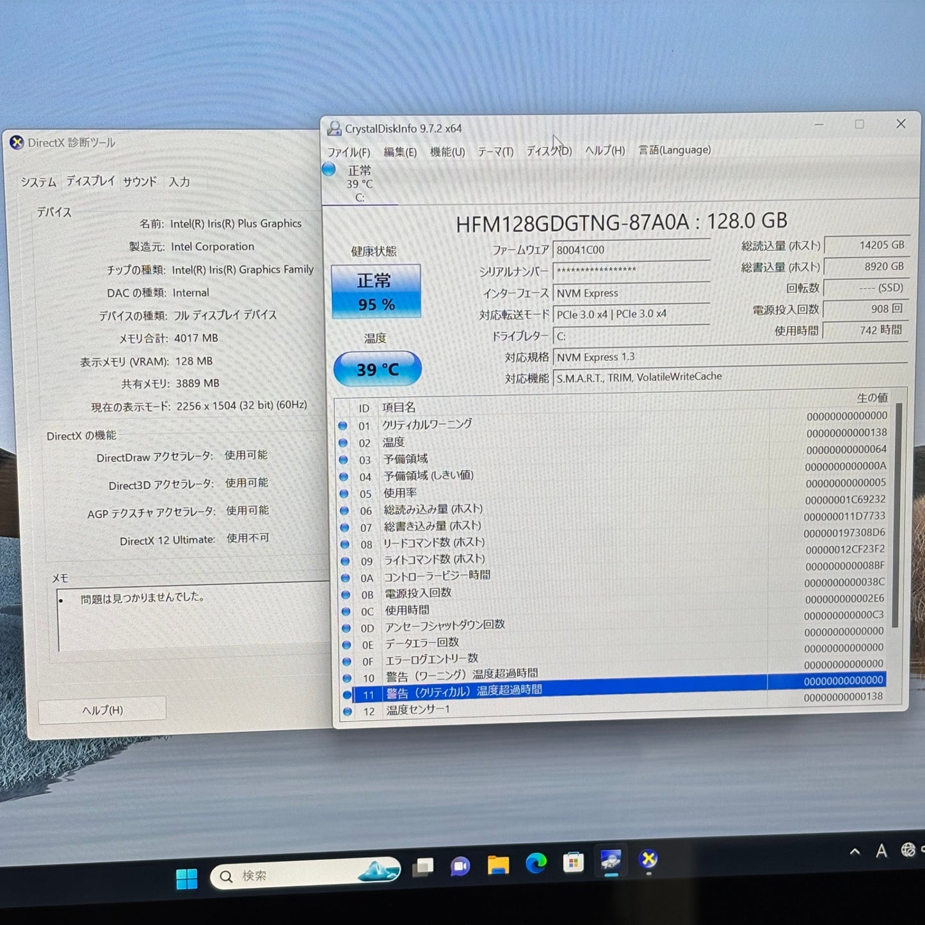Image resolution: width=925 pixels, height=925 pixels.
Task: Click the 生の値 column header
Action: click(x=872, y=398)
